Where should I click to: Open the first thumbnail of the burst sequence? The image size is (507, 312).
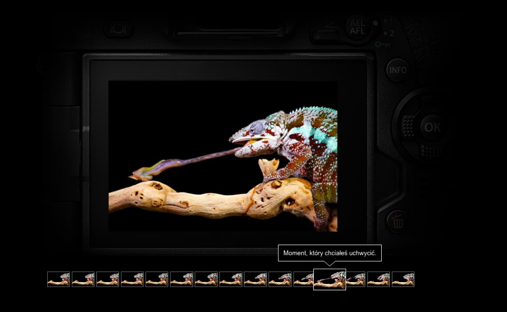click(58, 280)
